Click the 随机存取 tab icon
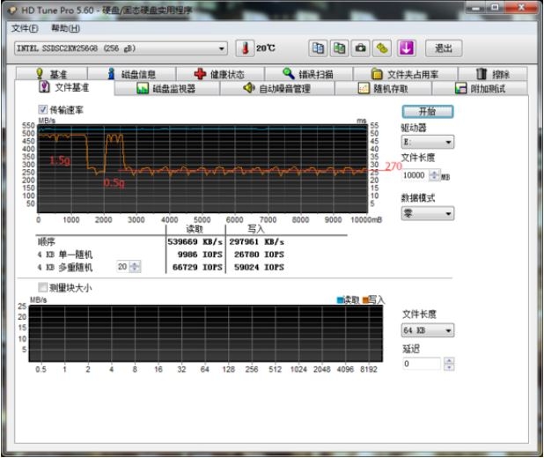544x458 pixels. pyautogui.click(x=364, y=88)
